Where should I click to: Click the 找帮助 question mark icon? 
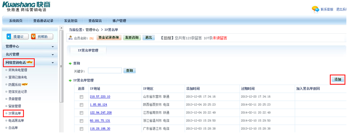click(x=33, y=37)
